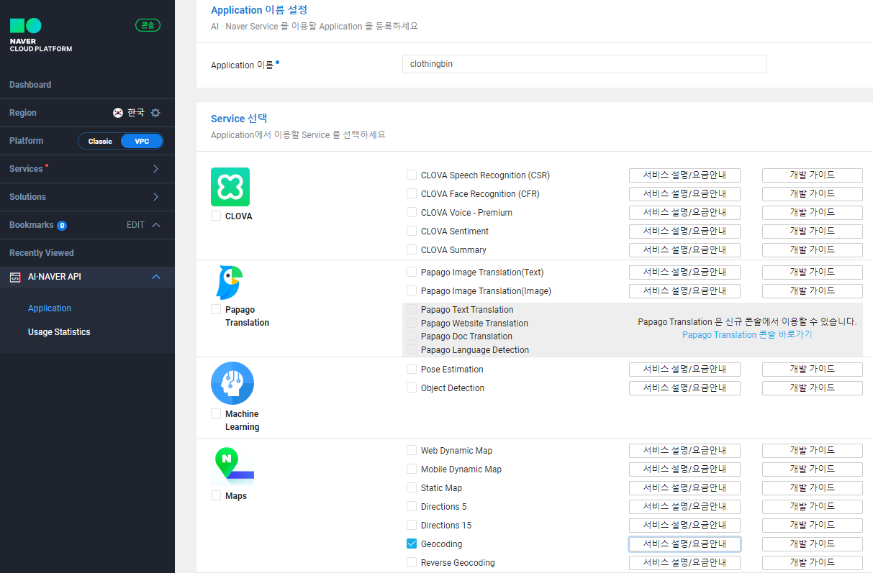Screen dimensions: 873x573
Task: Click Recently Viewed in sidebar
Action: tap(42, 253)
